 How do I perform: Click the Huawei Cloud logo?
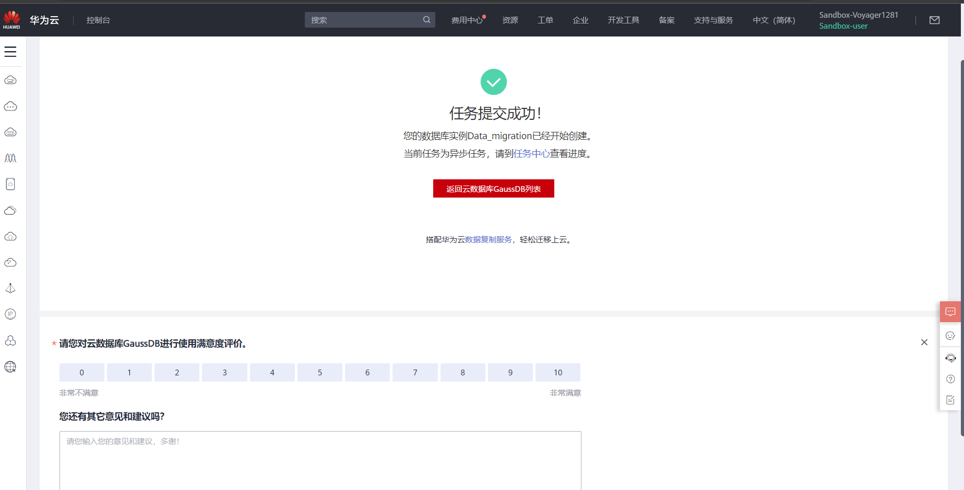tap(11, 20)
